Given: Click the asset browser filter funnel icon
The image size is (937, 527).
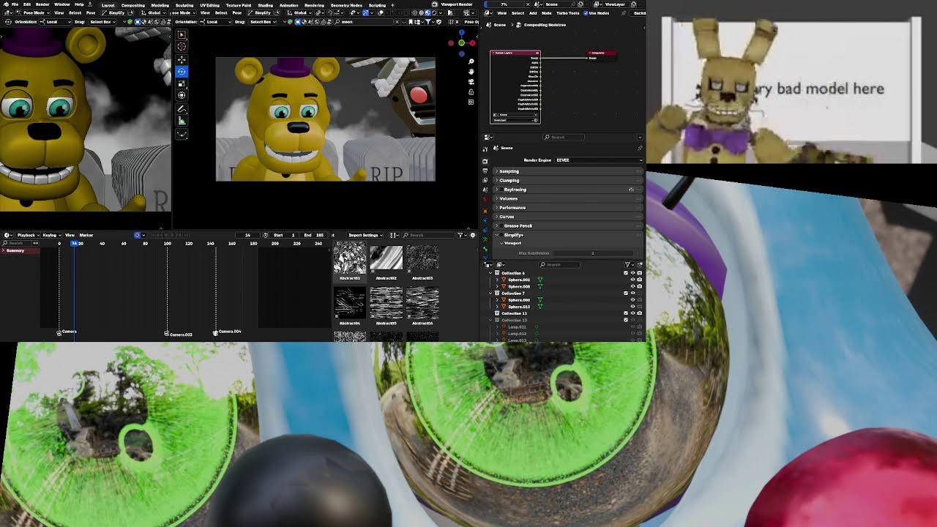Looking at the screenshot, I should (x=460, y=235).
